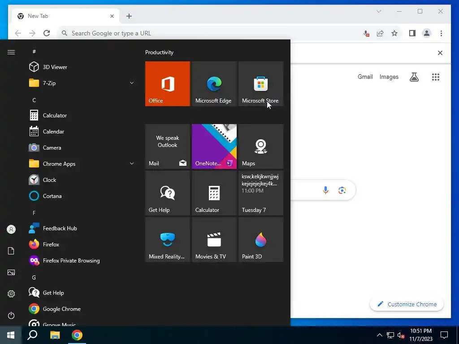Image resolution: width=459 pixels, height=344 pixels.
Task: Click the letter G header in app list
Action: pyautogui.click(x=34, y=277)
